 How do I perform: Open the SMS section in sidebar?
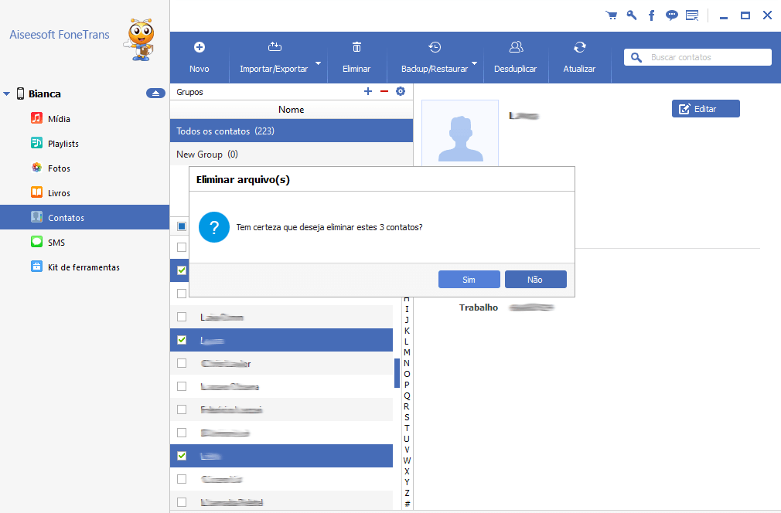click(x=56, y=243)
